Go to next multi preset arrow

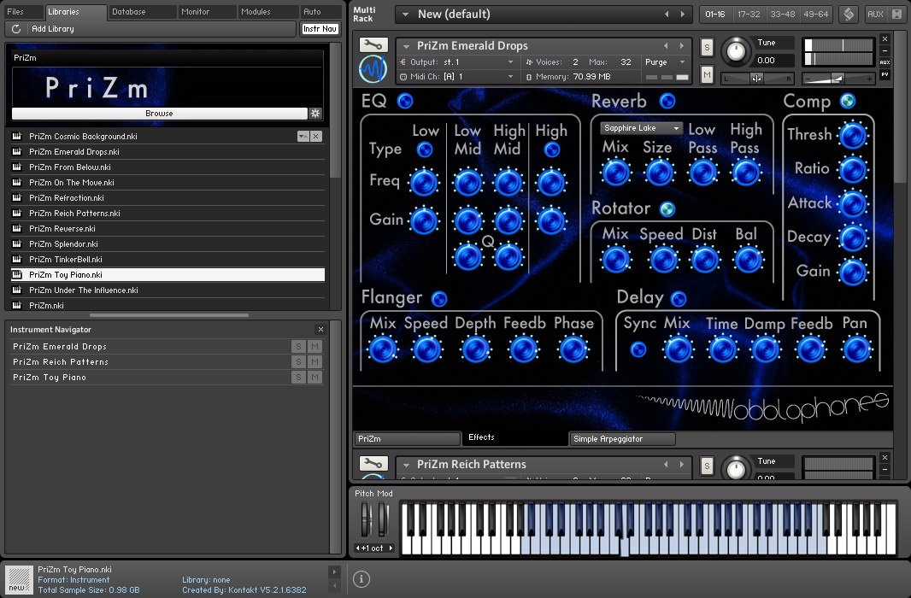tap(683, 14)
